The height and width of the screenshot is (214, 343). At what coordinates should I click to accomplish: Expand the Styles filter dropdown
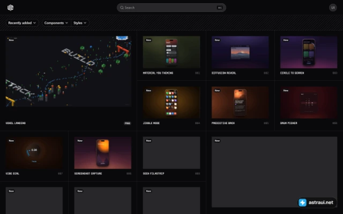[x=80, y=23]
